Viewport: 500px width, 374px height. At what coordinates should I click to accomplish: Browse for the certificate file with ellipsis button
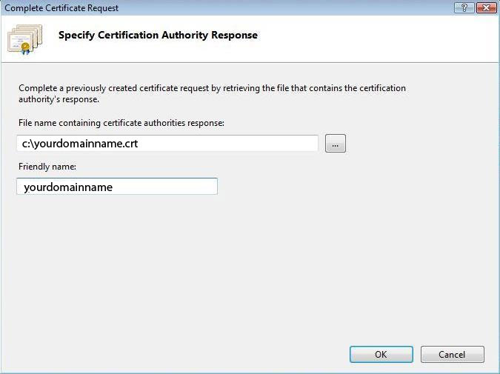pos(336,144)
